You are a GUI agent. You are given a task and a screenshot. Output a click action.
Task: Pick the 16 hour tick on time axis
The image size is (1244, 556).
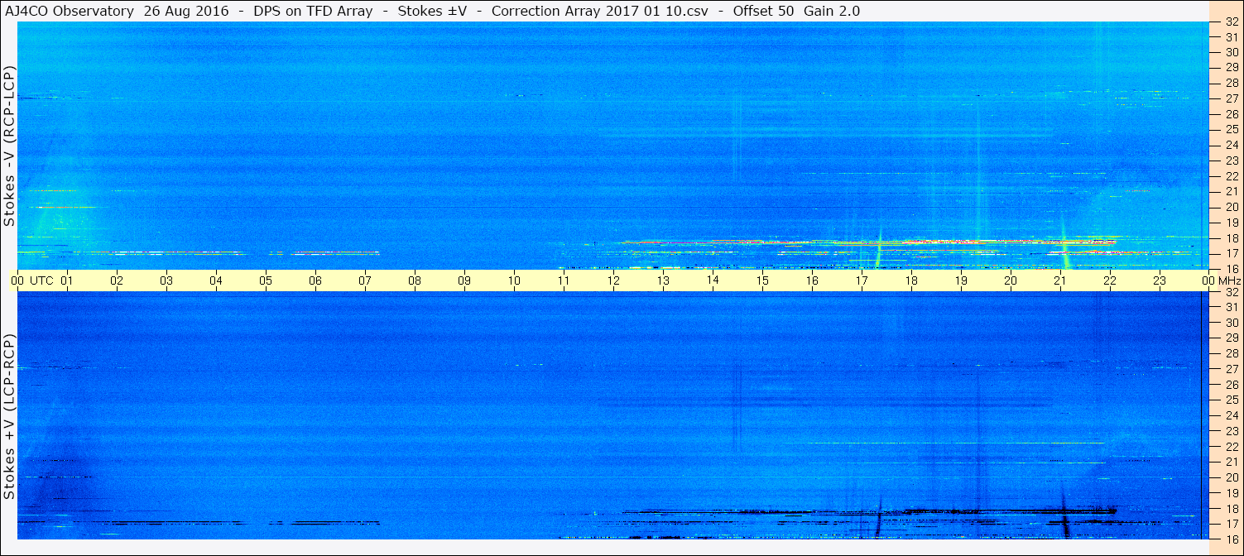pos(812,281)
